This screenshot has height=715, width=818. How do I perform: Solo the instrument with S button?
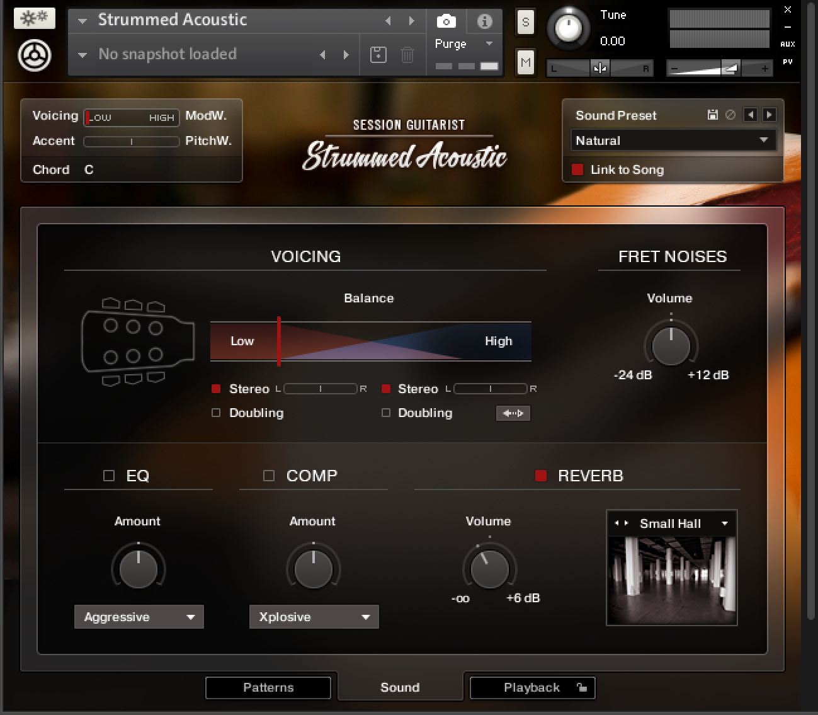point(525,23)
